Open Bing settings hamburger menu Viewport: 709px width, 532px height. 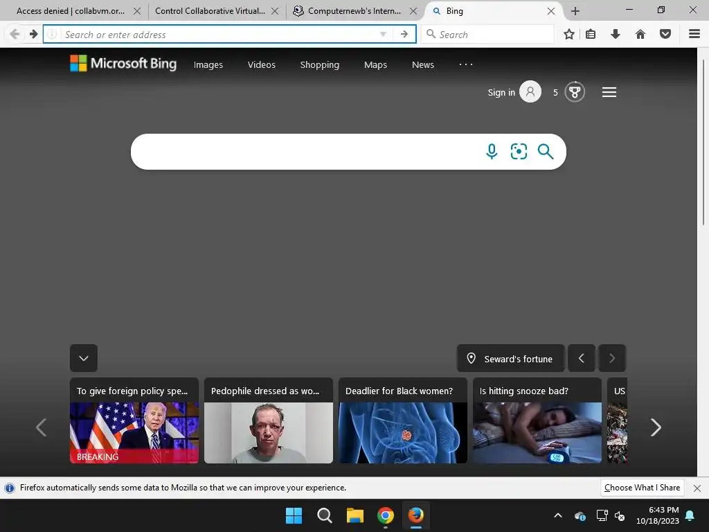609,92
